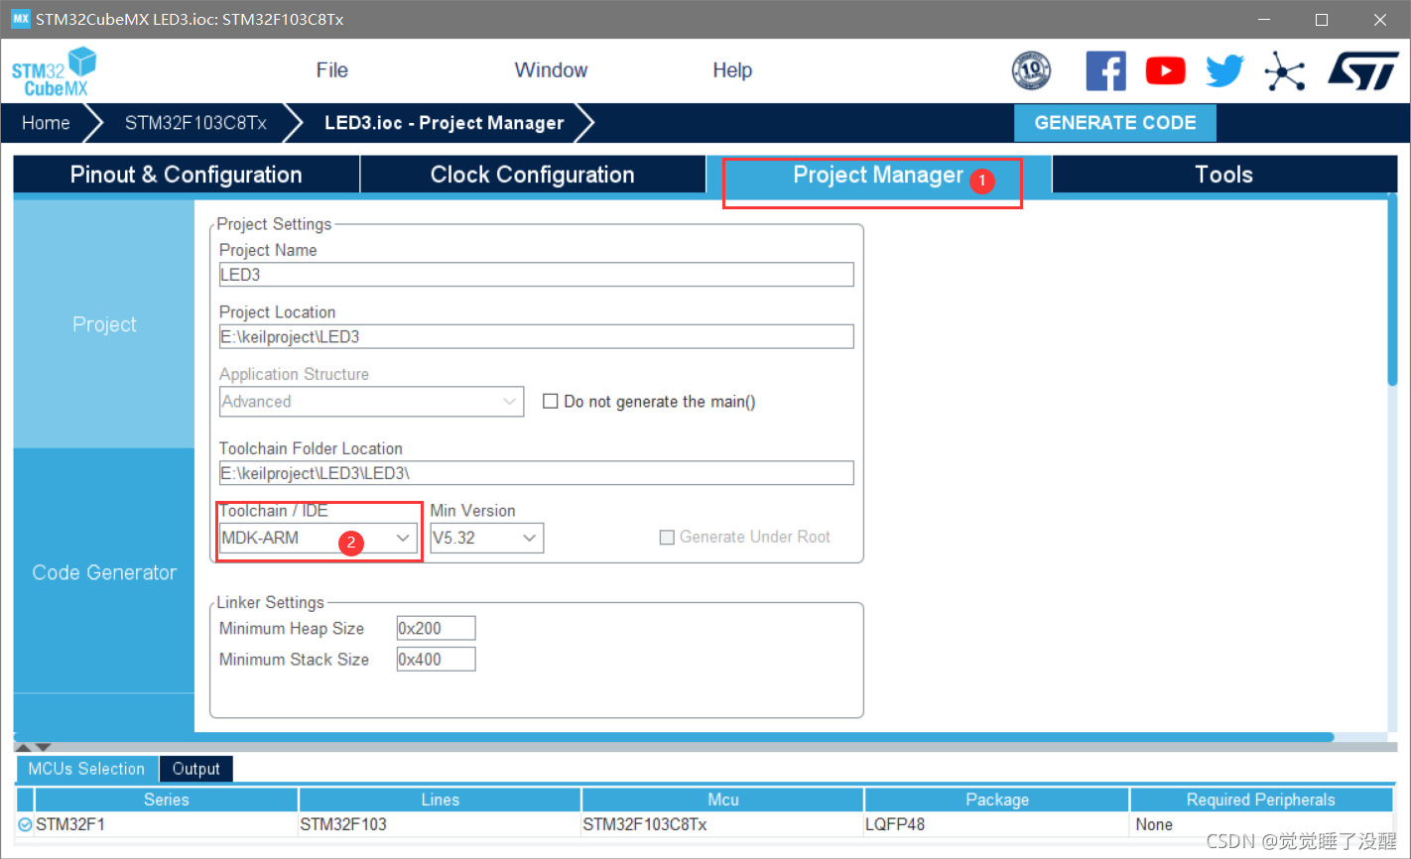Minimize the STM32CubeMX window
Viewport: 1411px width, 859px height.
pos(1263,20)
